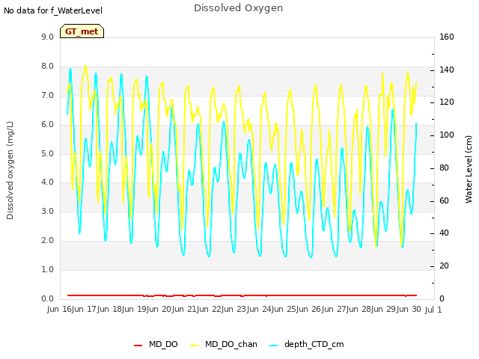The width and height of the screenshot is (479, 359).
Task: Click the 26Jun date tick label
Action: (323, 309)
